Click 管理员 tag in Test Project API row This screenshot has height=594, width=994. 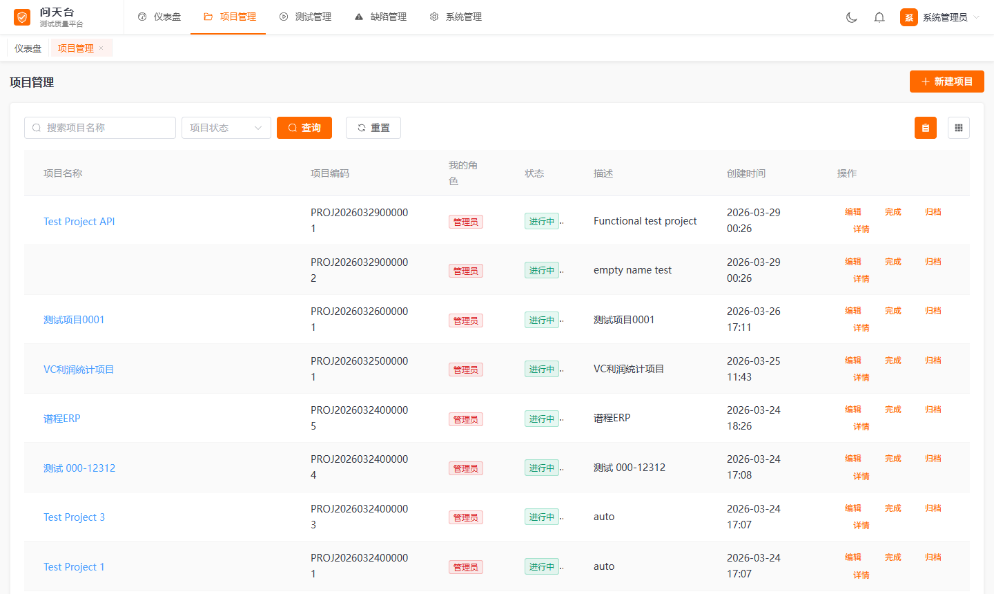click(466, 222)
